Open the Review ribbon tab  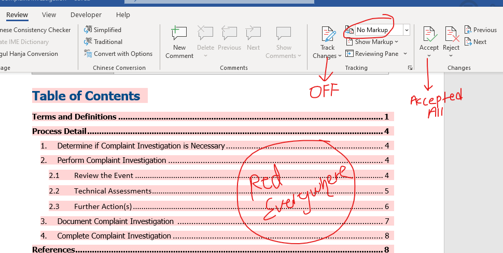coord(17,14)
